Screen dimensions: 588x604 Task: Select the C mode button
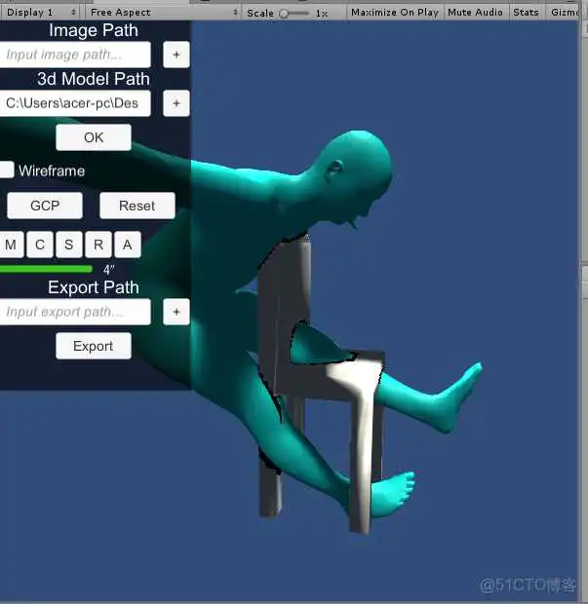(x=40, y=245)
